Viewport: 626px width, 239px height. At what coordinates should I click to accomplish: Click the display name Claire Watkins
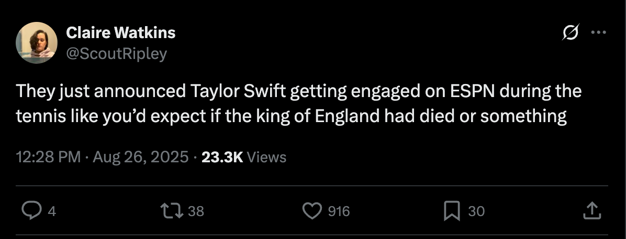click(120, 33)
